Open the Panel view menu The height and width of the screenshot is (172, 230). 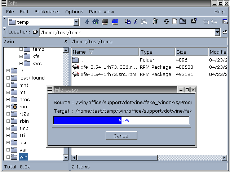click(101, 12)
